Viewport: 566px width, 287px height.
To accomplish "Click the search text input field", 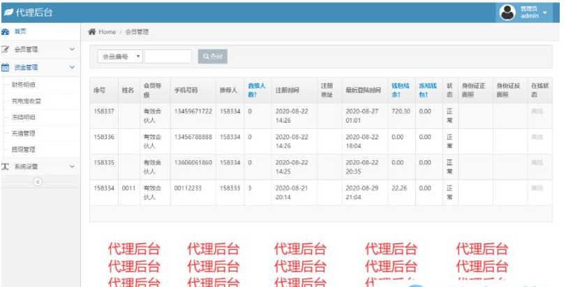I will pyautogui.click(x=168, y=56).
